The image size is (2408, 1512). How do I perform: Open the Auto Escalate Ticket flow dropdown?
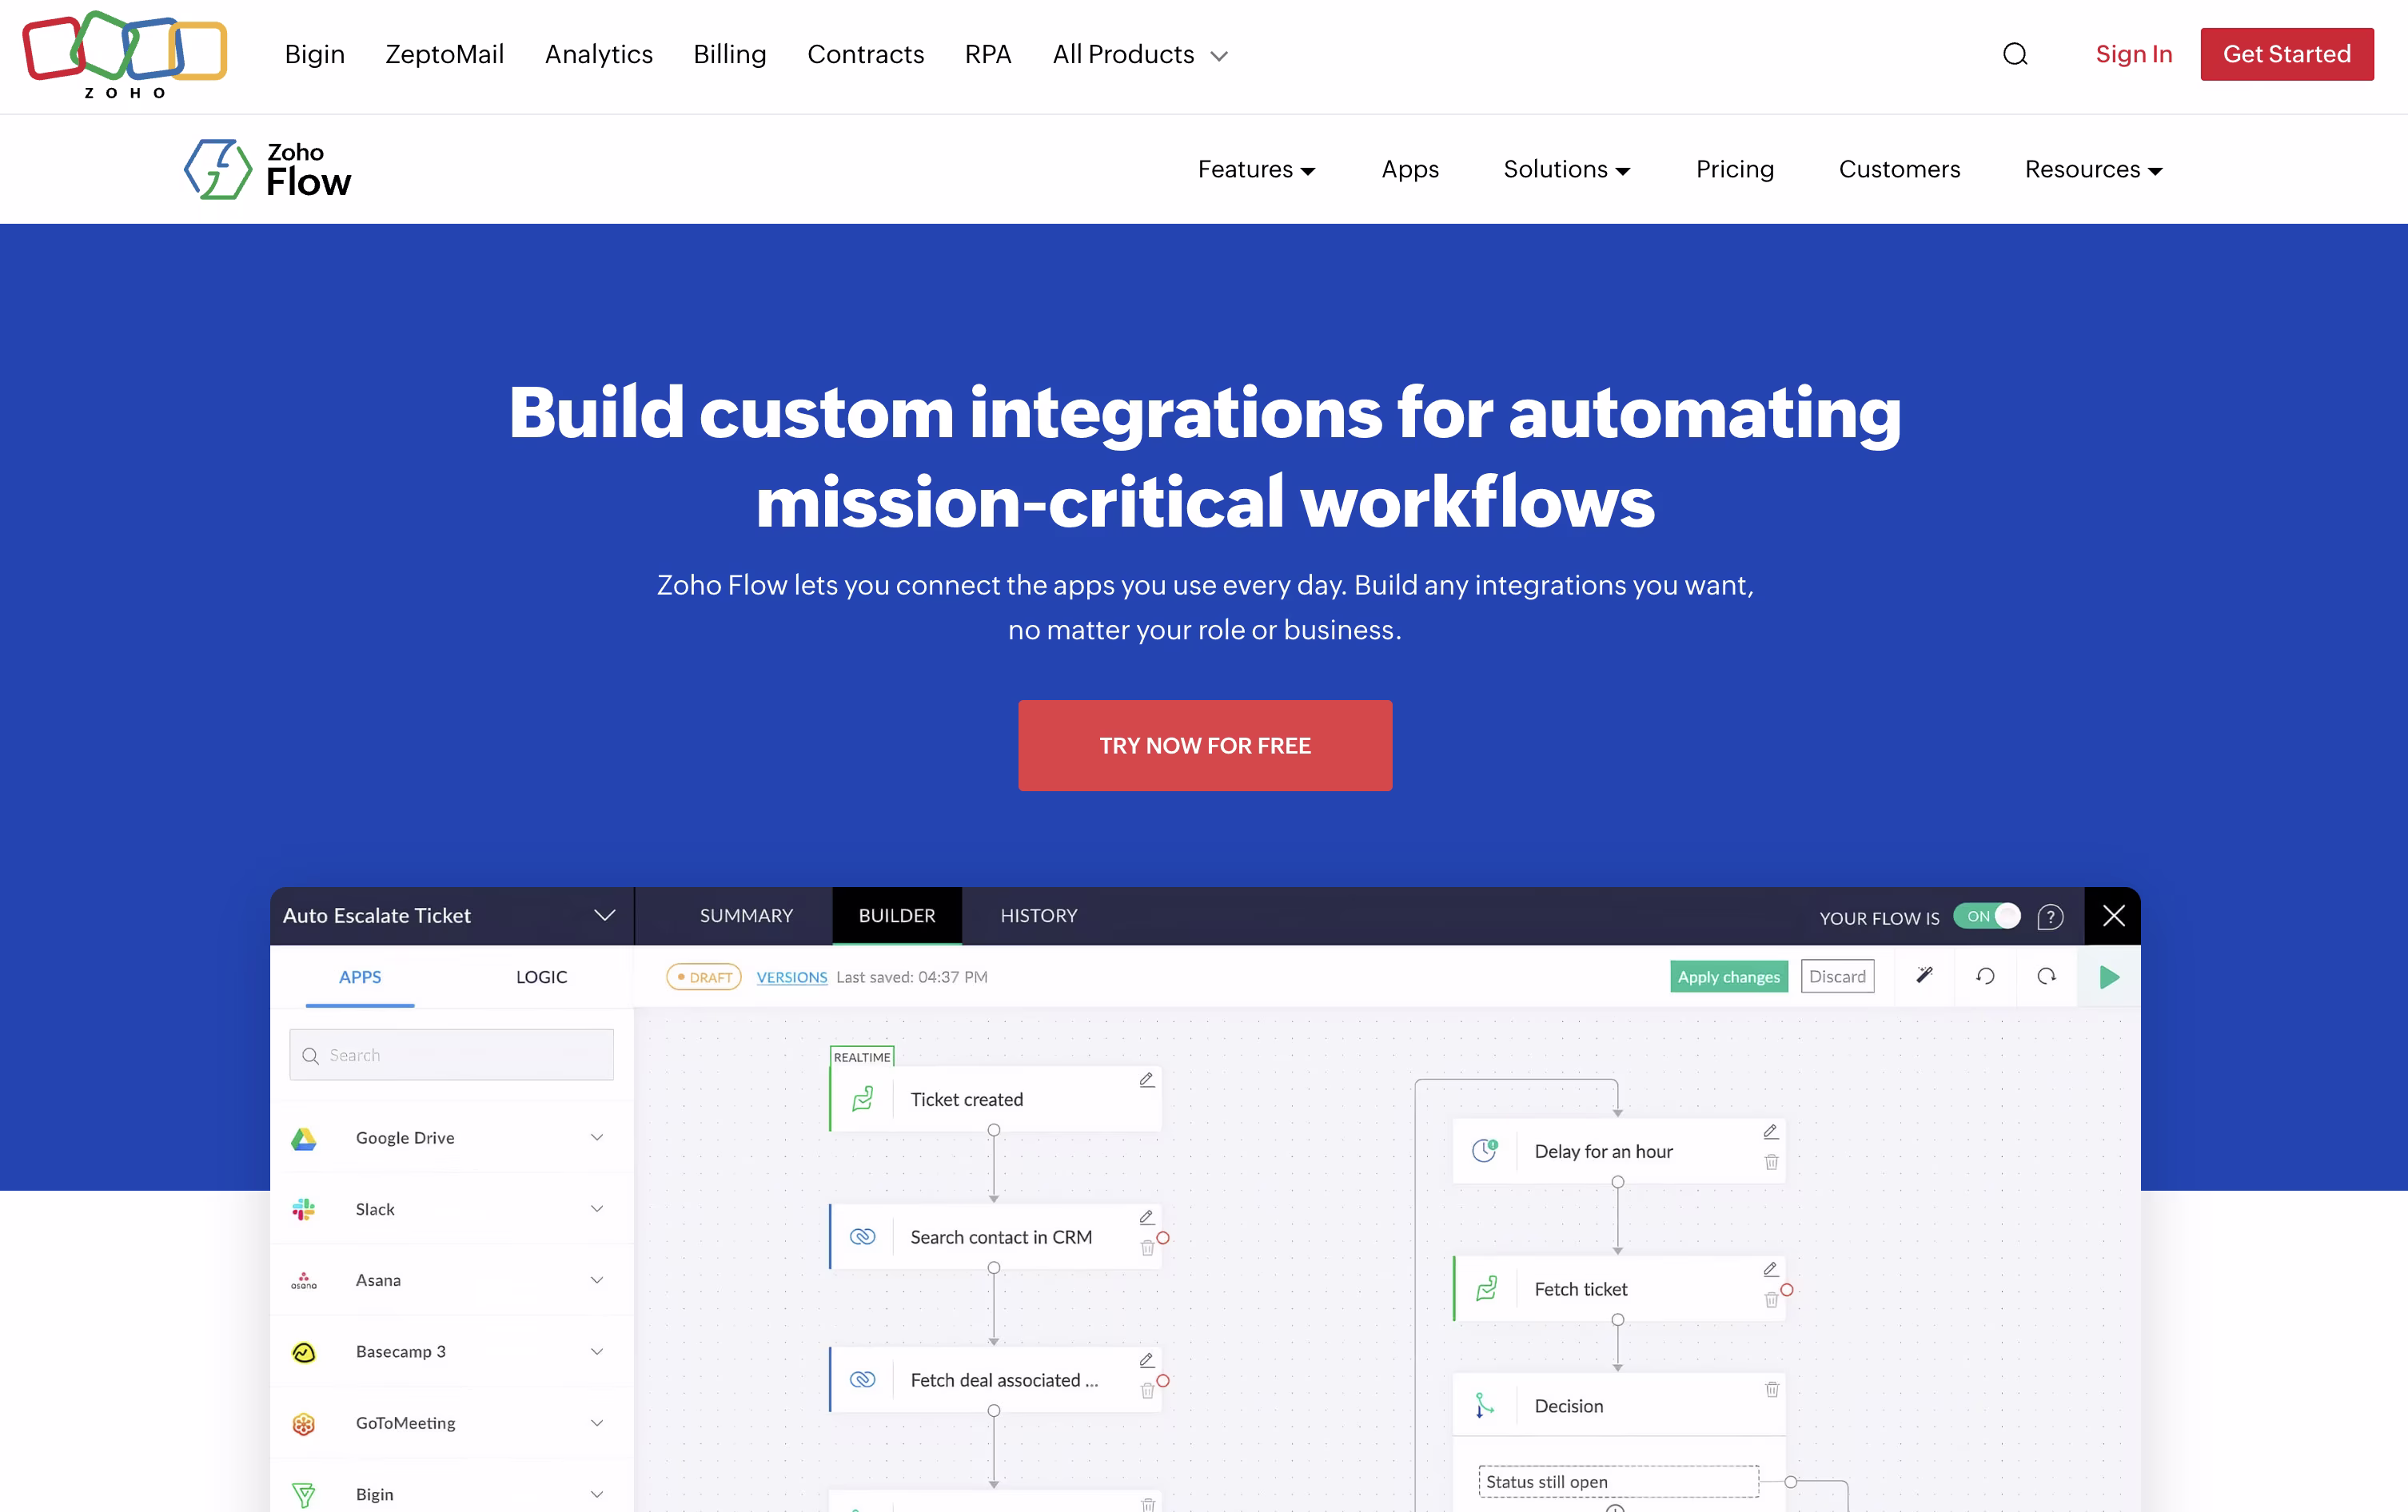click(604, 915)
